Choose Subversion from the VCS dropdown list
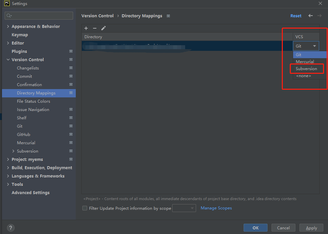Screen dimensions: 328x234 coord(310,69)
